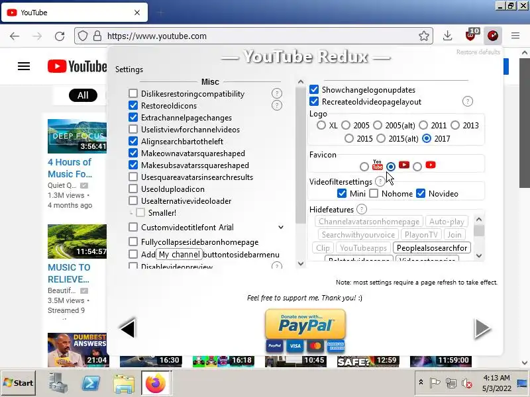Click the Show desktop button
The height and width of the screenshot is (397, 530).
(x=523, y=383)
